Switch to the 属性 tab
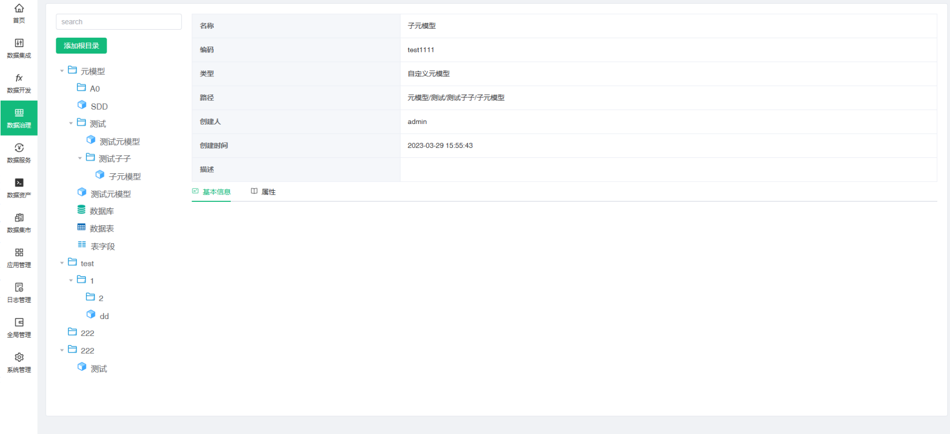Image resolution: width=950 pixels, height=434 pixels. 264,192
